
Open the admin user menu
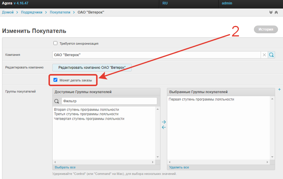tap(227, 3)
